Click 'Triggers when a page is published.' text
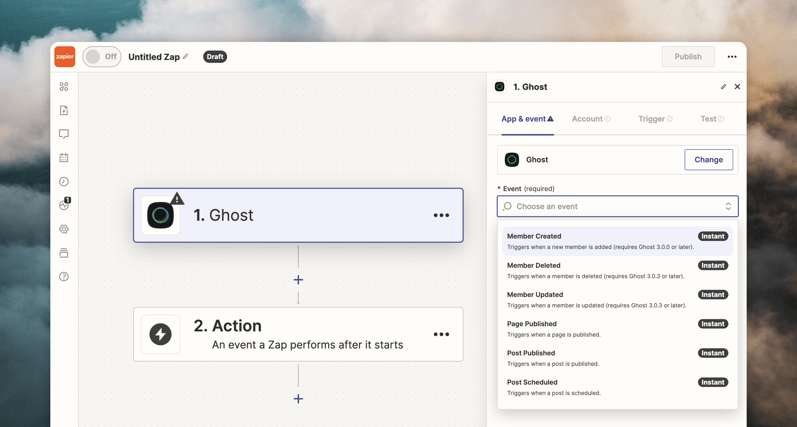This screenshot has height=427, width=797. pos(554,335)
